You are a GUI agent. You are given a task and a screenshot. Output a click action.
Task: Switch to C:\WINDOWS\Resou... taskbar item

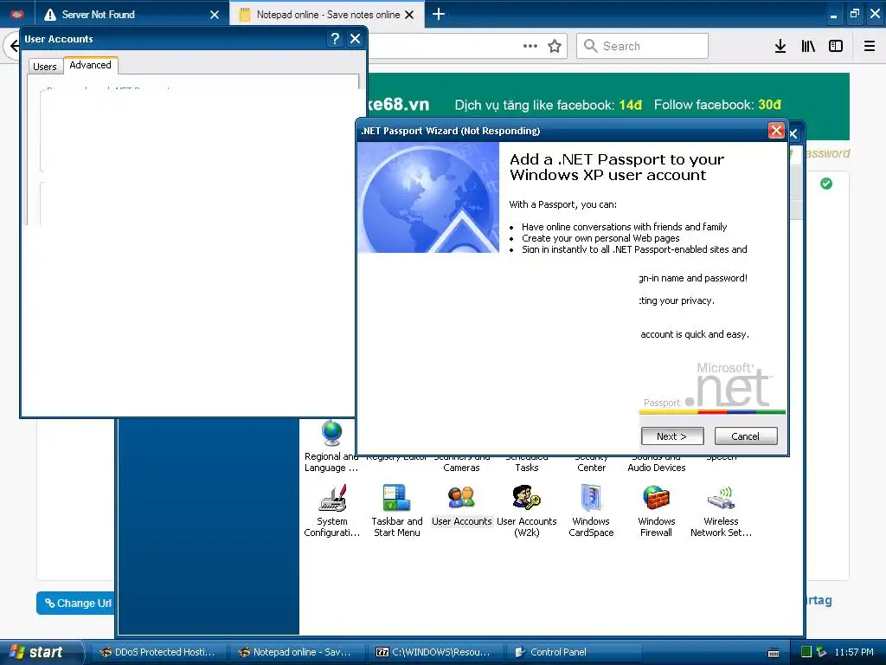click(x=435, y=652)
